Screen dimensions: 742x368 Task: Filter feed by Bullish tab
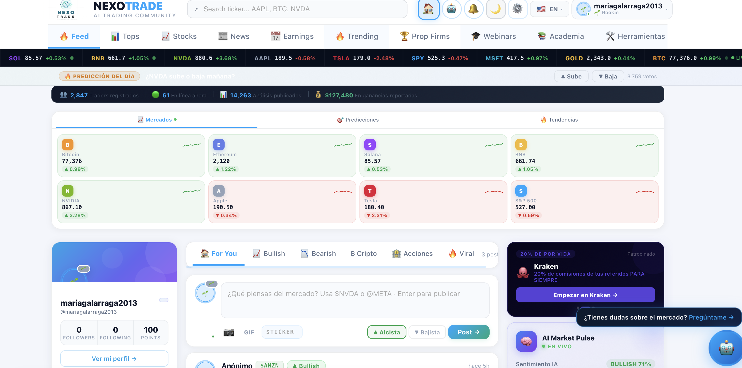(269, 254)
